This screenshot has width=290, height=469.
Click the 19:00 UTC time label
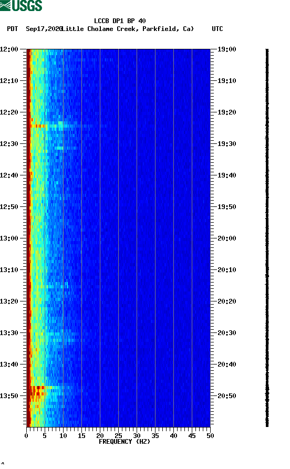[227, 49]
